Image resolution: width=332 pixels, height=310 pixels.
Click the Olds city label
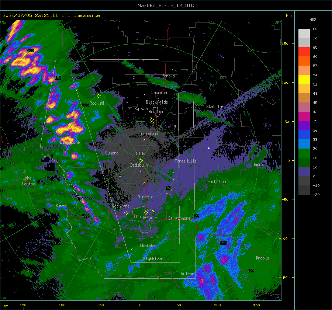(141, 154)
